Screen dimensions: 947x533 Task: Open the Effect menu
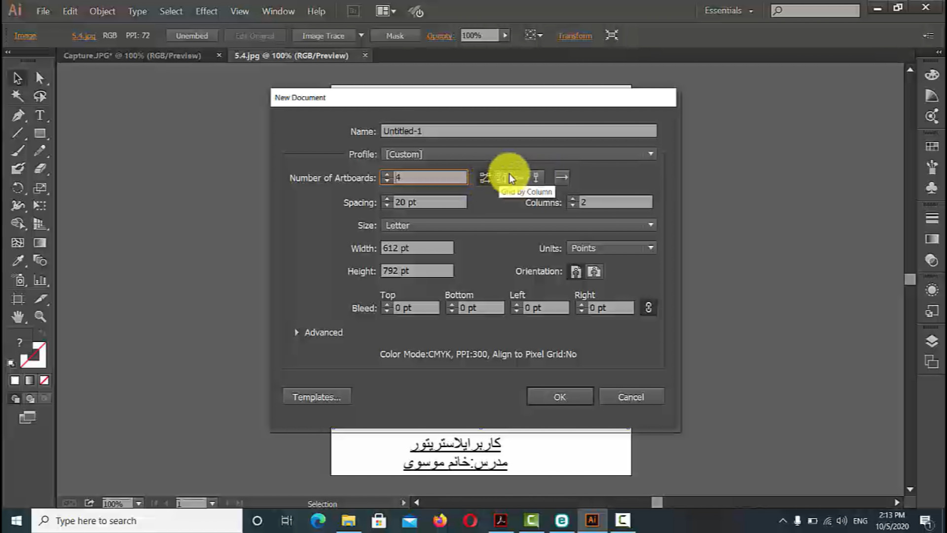(x=206, y=11)
